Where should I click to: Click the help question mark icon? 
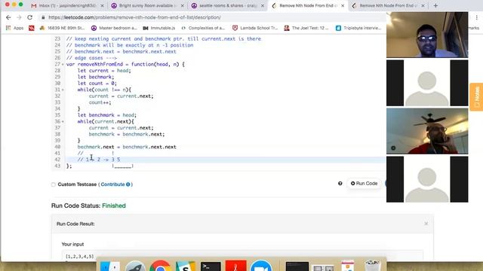(340, 184)
